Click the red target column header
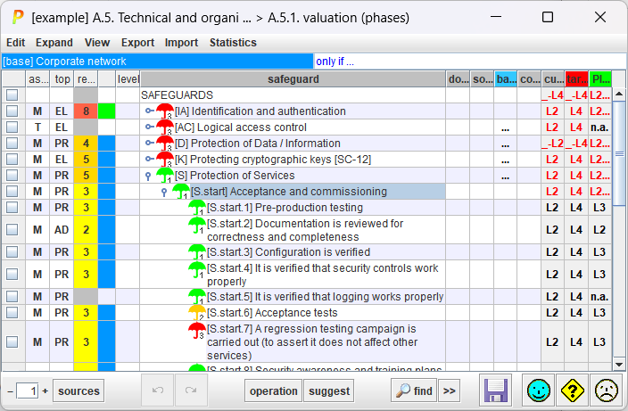The height and width of the screenshot is (411, 628). click(x=576, y=78)
